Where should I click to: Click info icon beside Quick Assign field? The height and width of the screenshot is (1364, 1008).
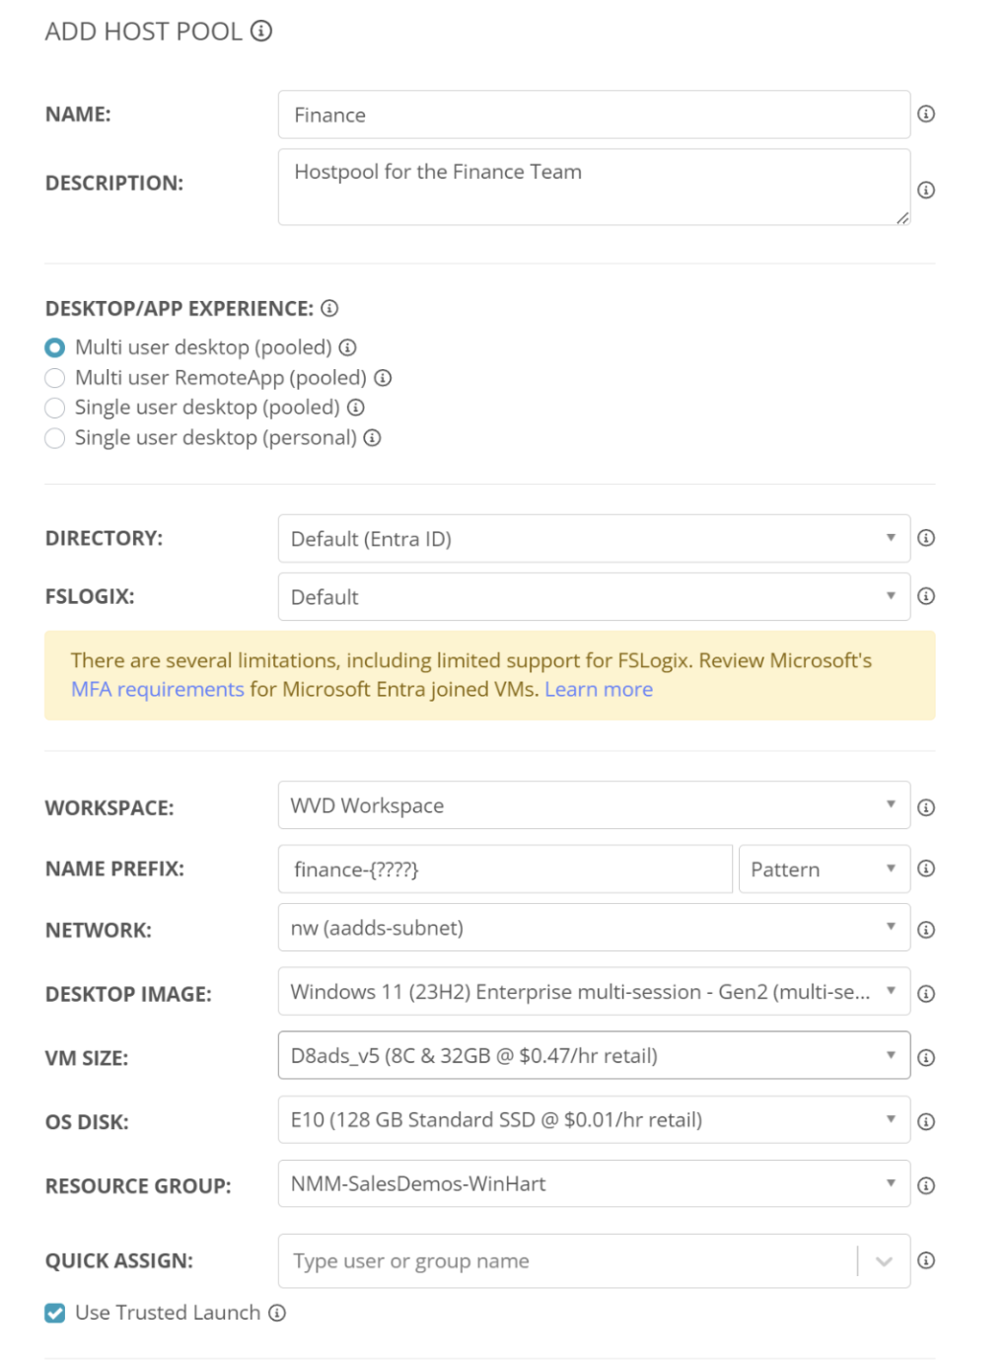tap(926, 1260)
